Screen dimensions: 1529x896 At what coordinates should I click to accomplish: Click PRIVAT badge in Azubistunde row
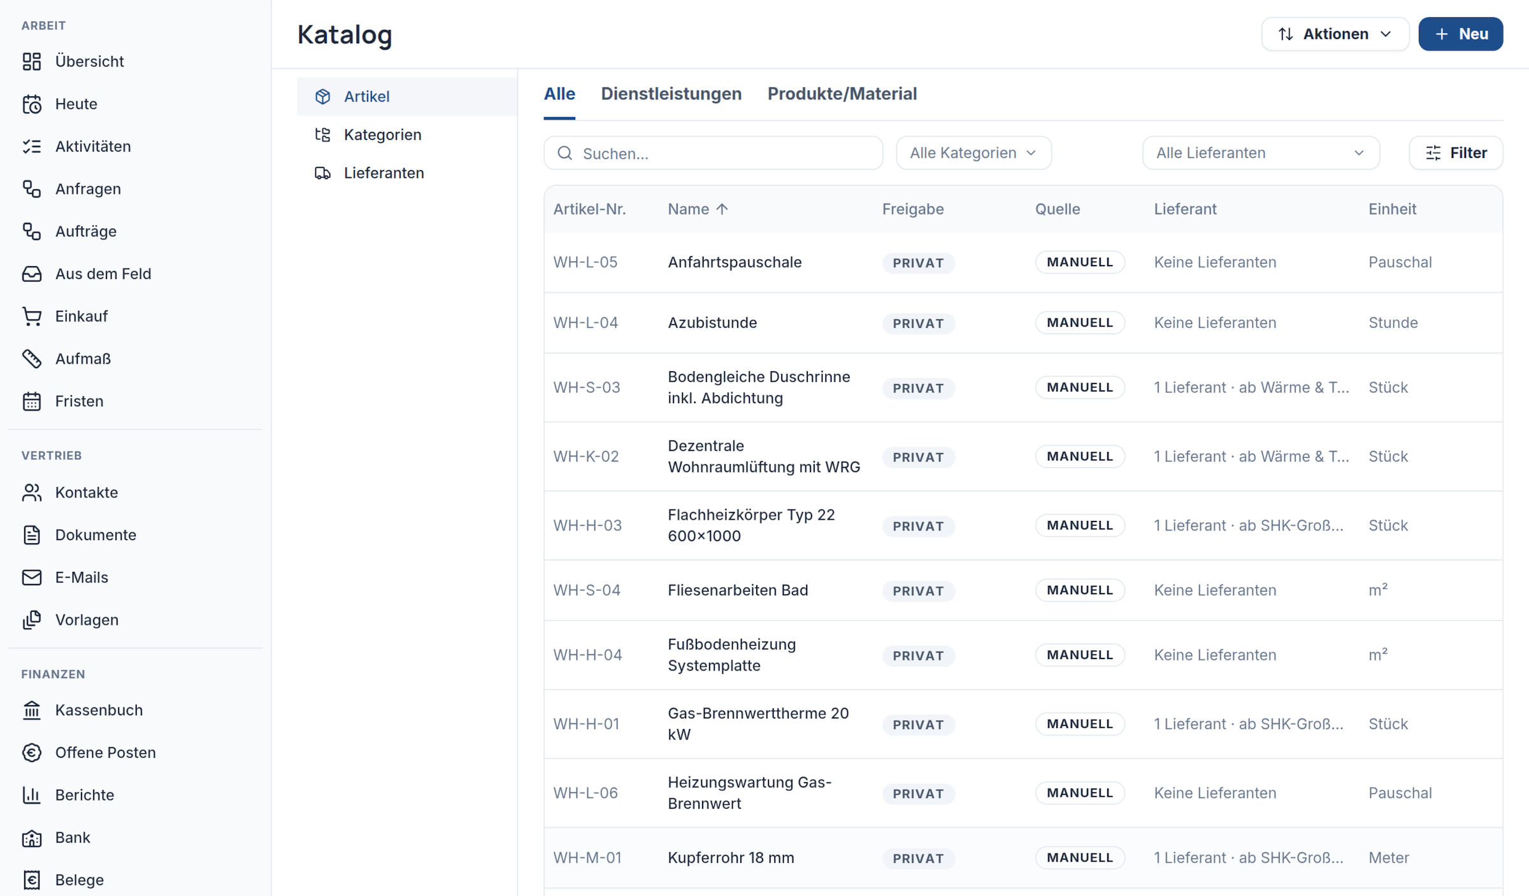tap(918, 324)
